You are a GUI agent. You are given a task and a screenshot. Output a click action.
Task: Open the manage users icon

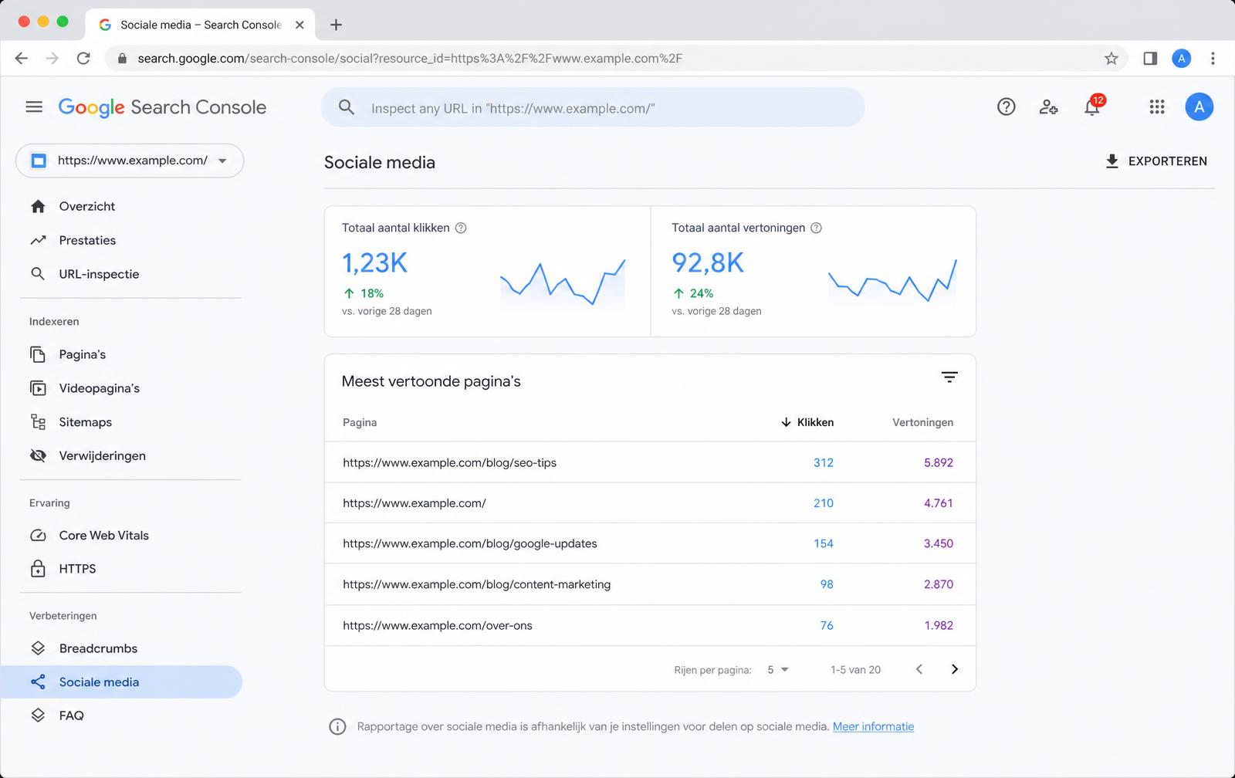1048,107
